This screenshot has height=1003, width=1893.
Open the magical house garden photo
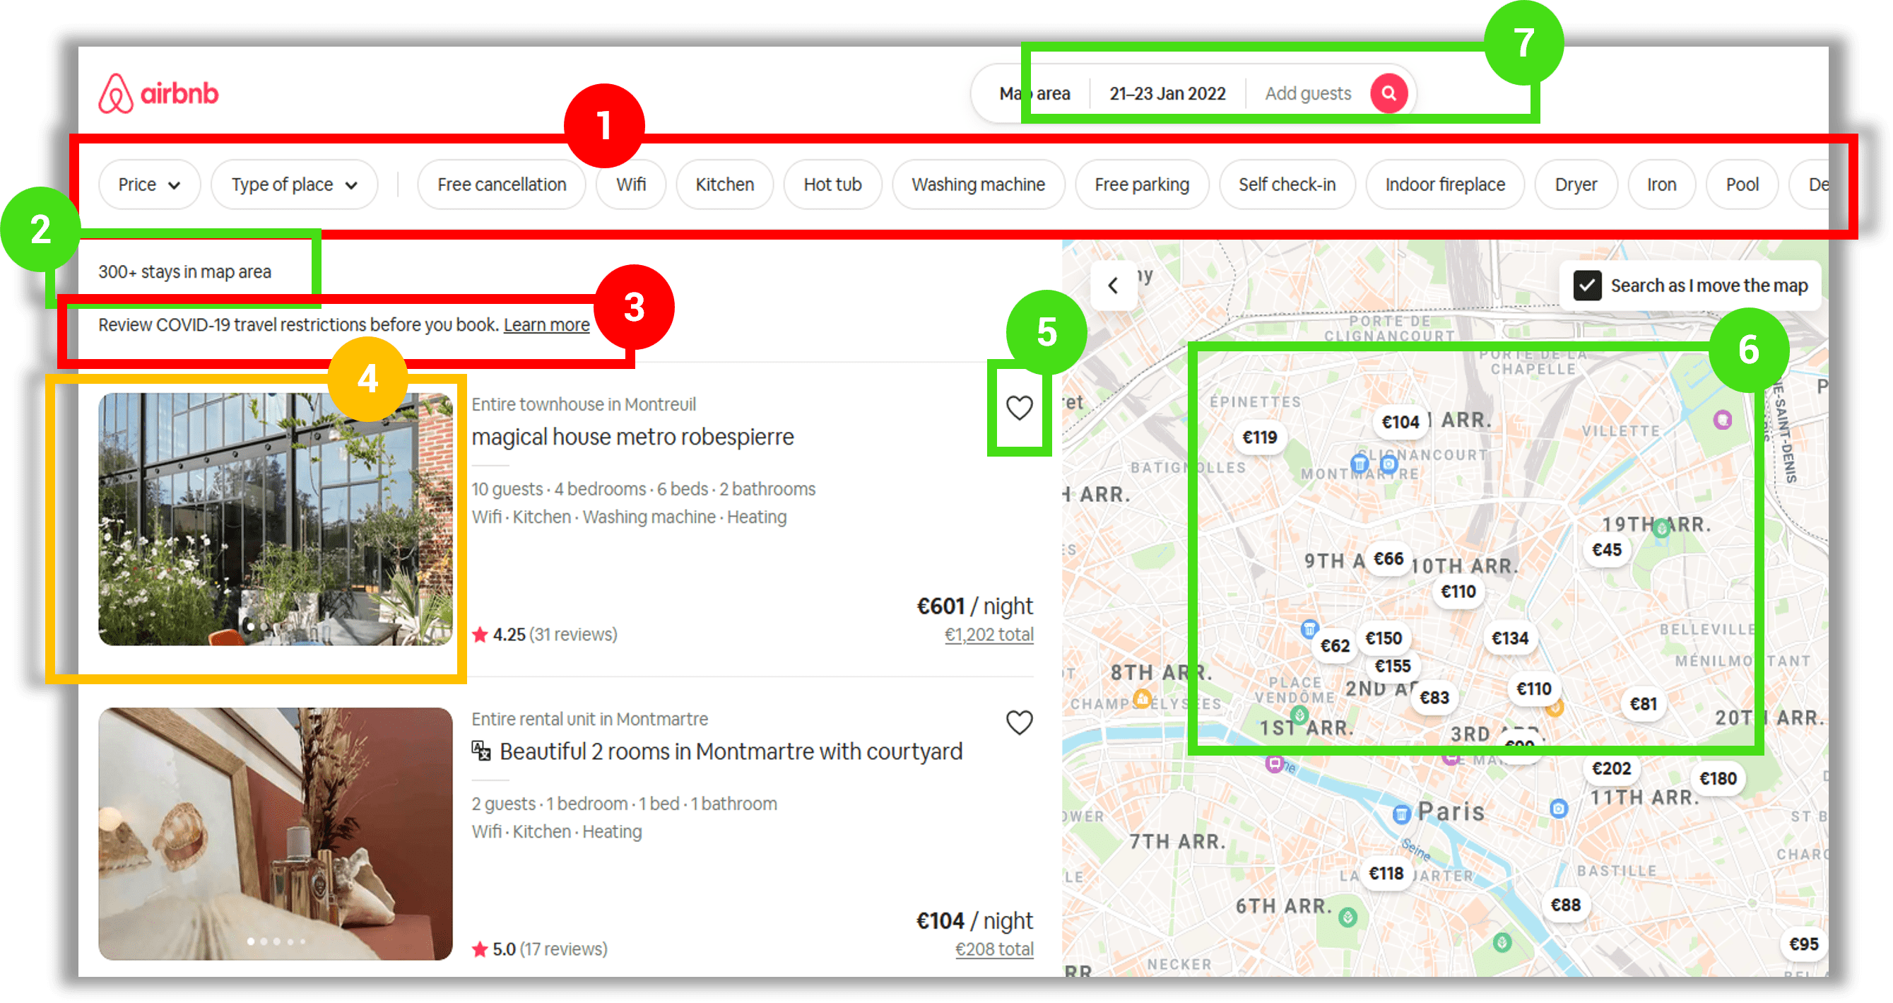(276, 519)
